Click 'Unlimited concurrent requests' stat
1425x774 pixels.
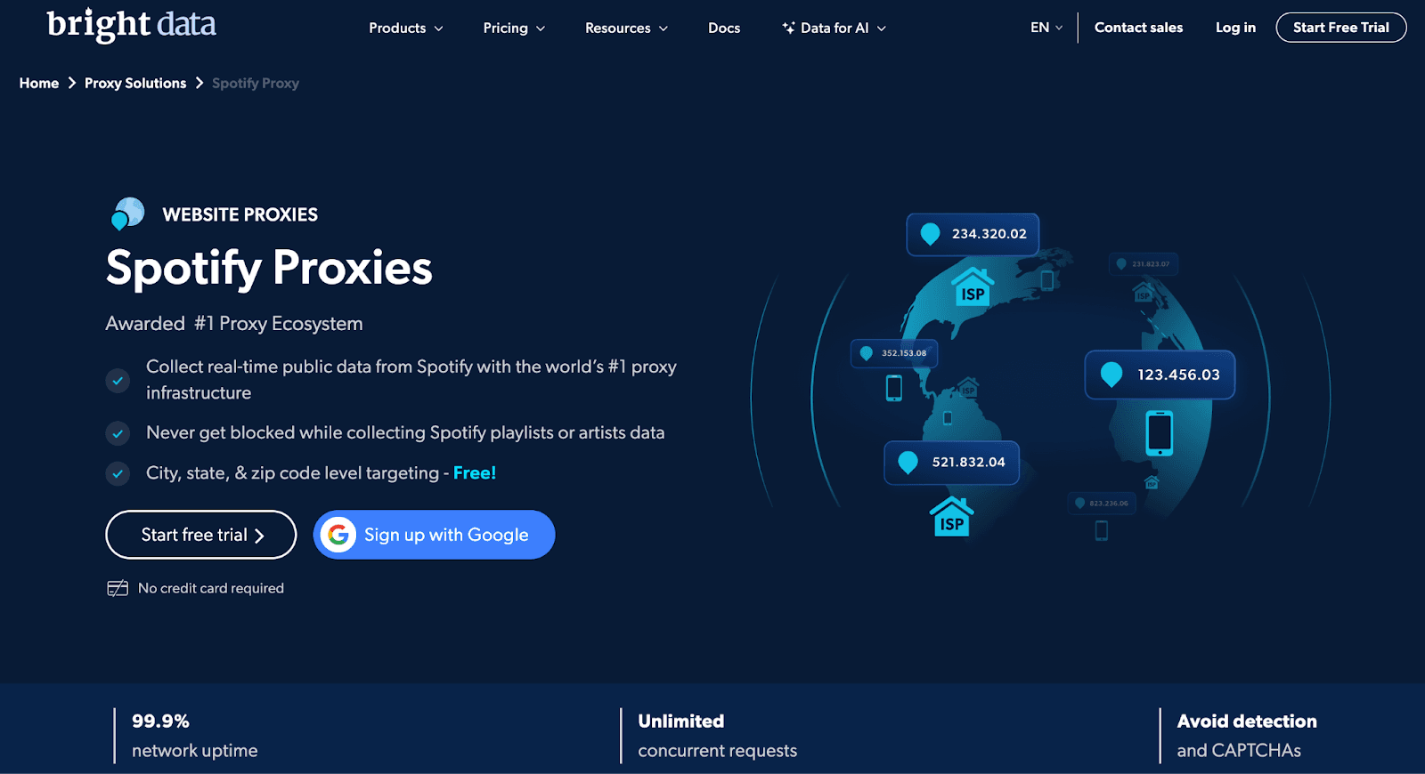717,736
